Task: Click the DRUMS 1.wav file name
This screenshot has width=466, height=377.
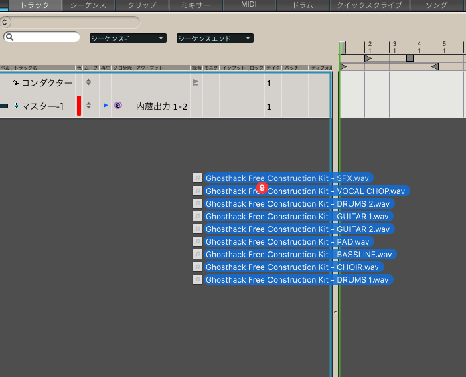Action: 299,280
